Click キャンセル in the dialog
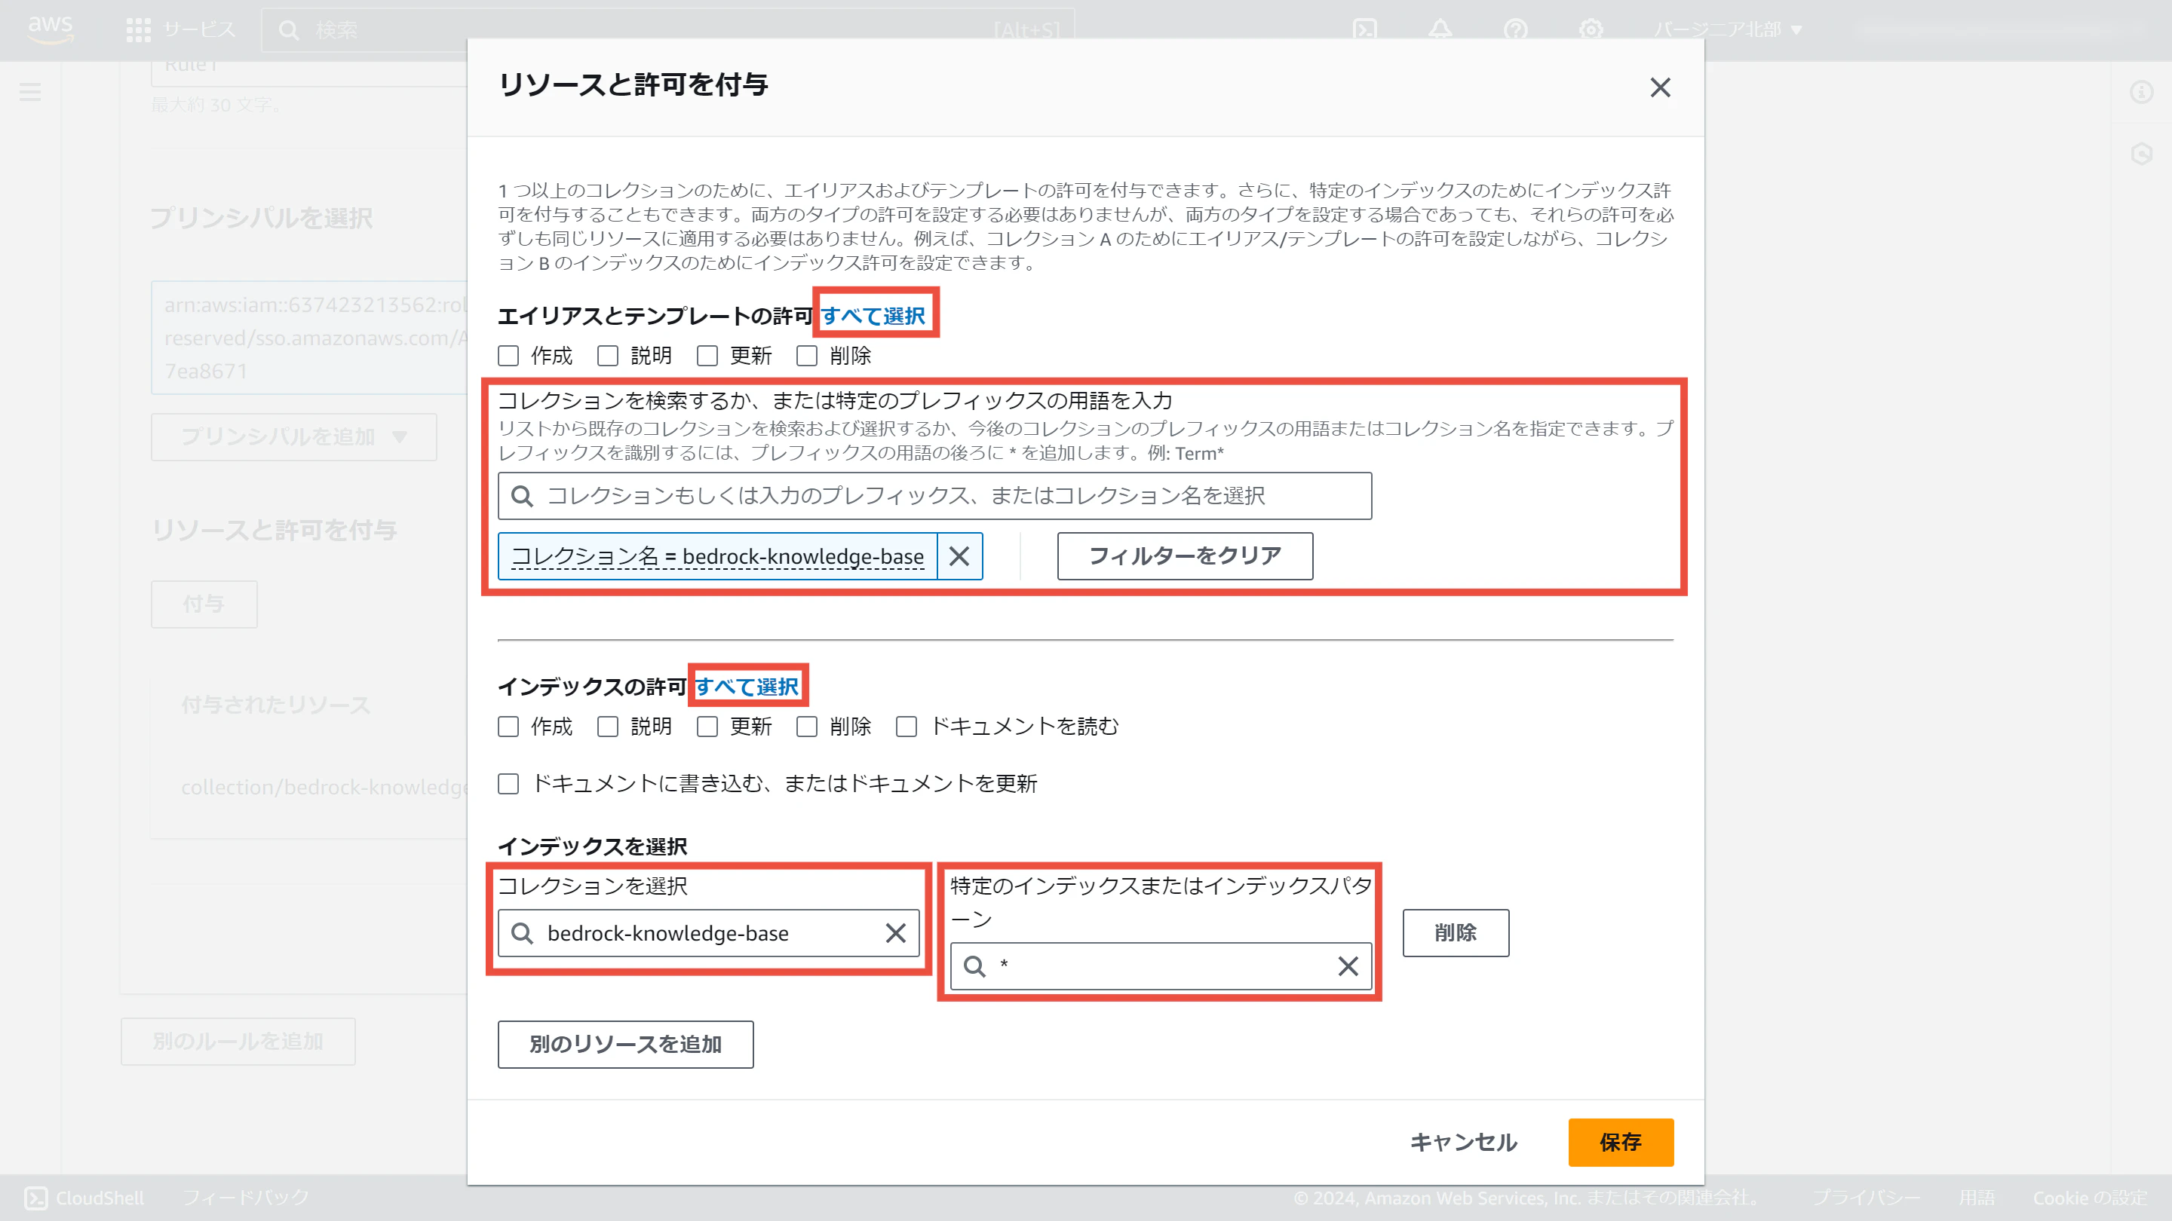The width and height of the screenshot is (2172, 1221). (1464, 1143)
